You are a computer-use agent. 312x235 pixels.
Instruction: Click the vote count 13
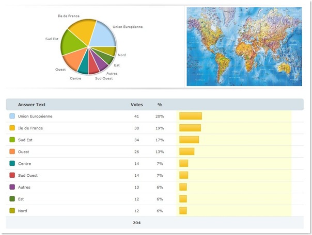pyautogui.click(x=136, y=187)
